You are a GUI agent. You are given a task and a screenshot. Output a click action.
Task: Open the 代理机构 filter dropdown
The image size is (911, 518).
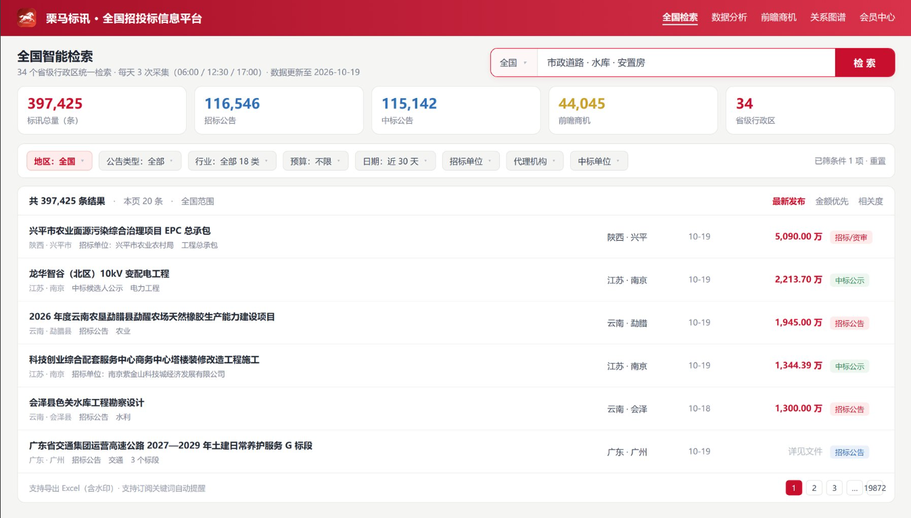pyautogui.click(x=535, y=162)
